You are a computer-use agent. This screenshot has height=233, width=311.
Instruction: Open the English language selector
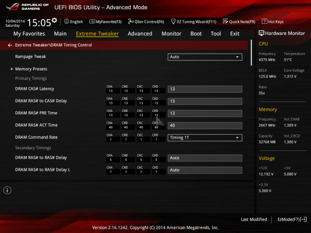tap(73, 22)
